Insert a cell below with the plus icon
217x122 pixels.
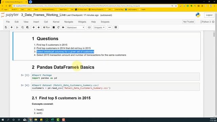[x=12, y=27]
